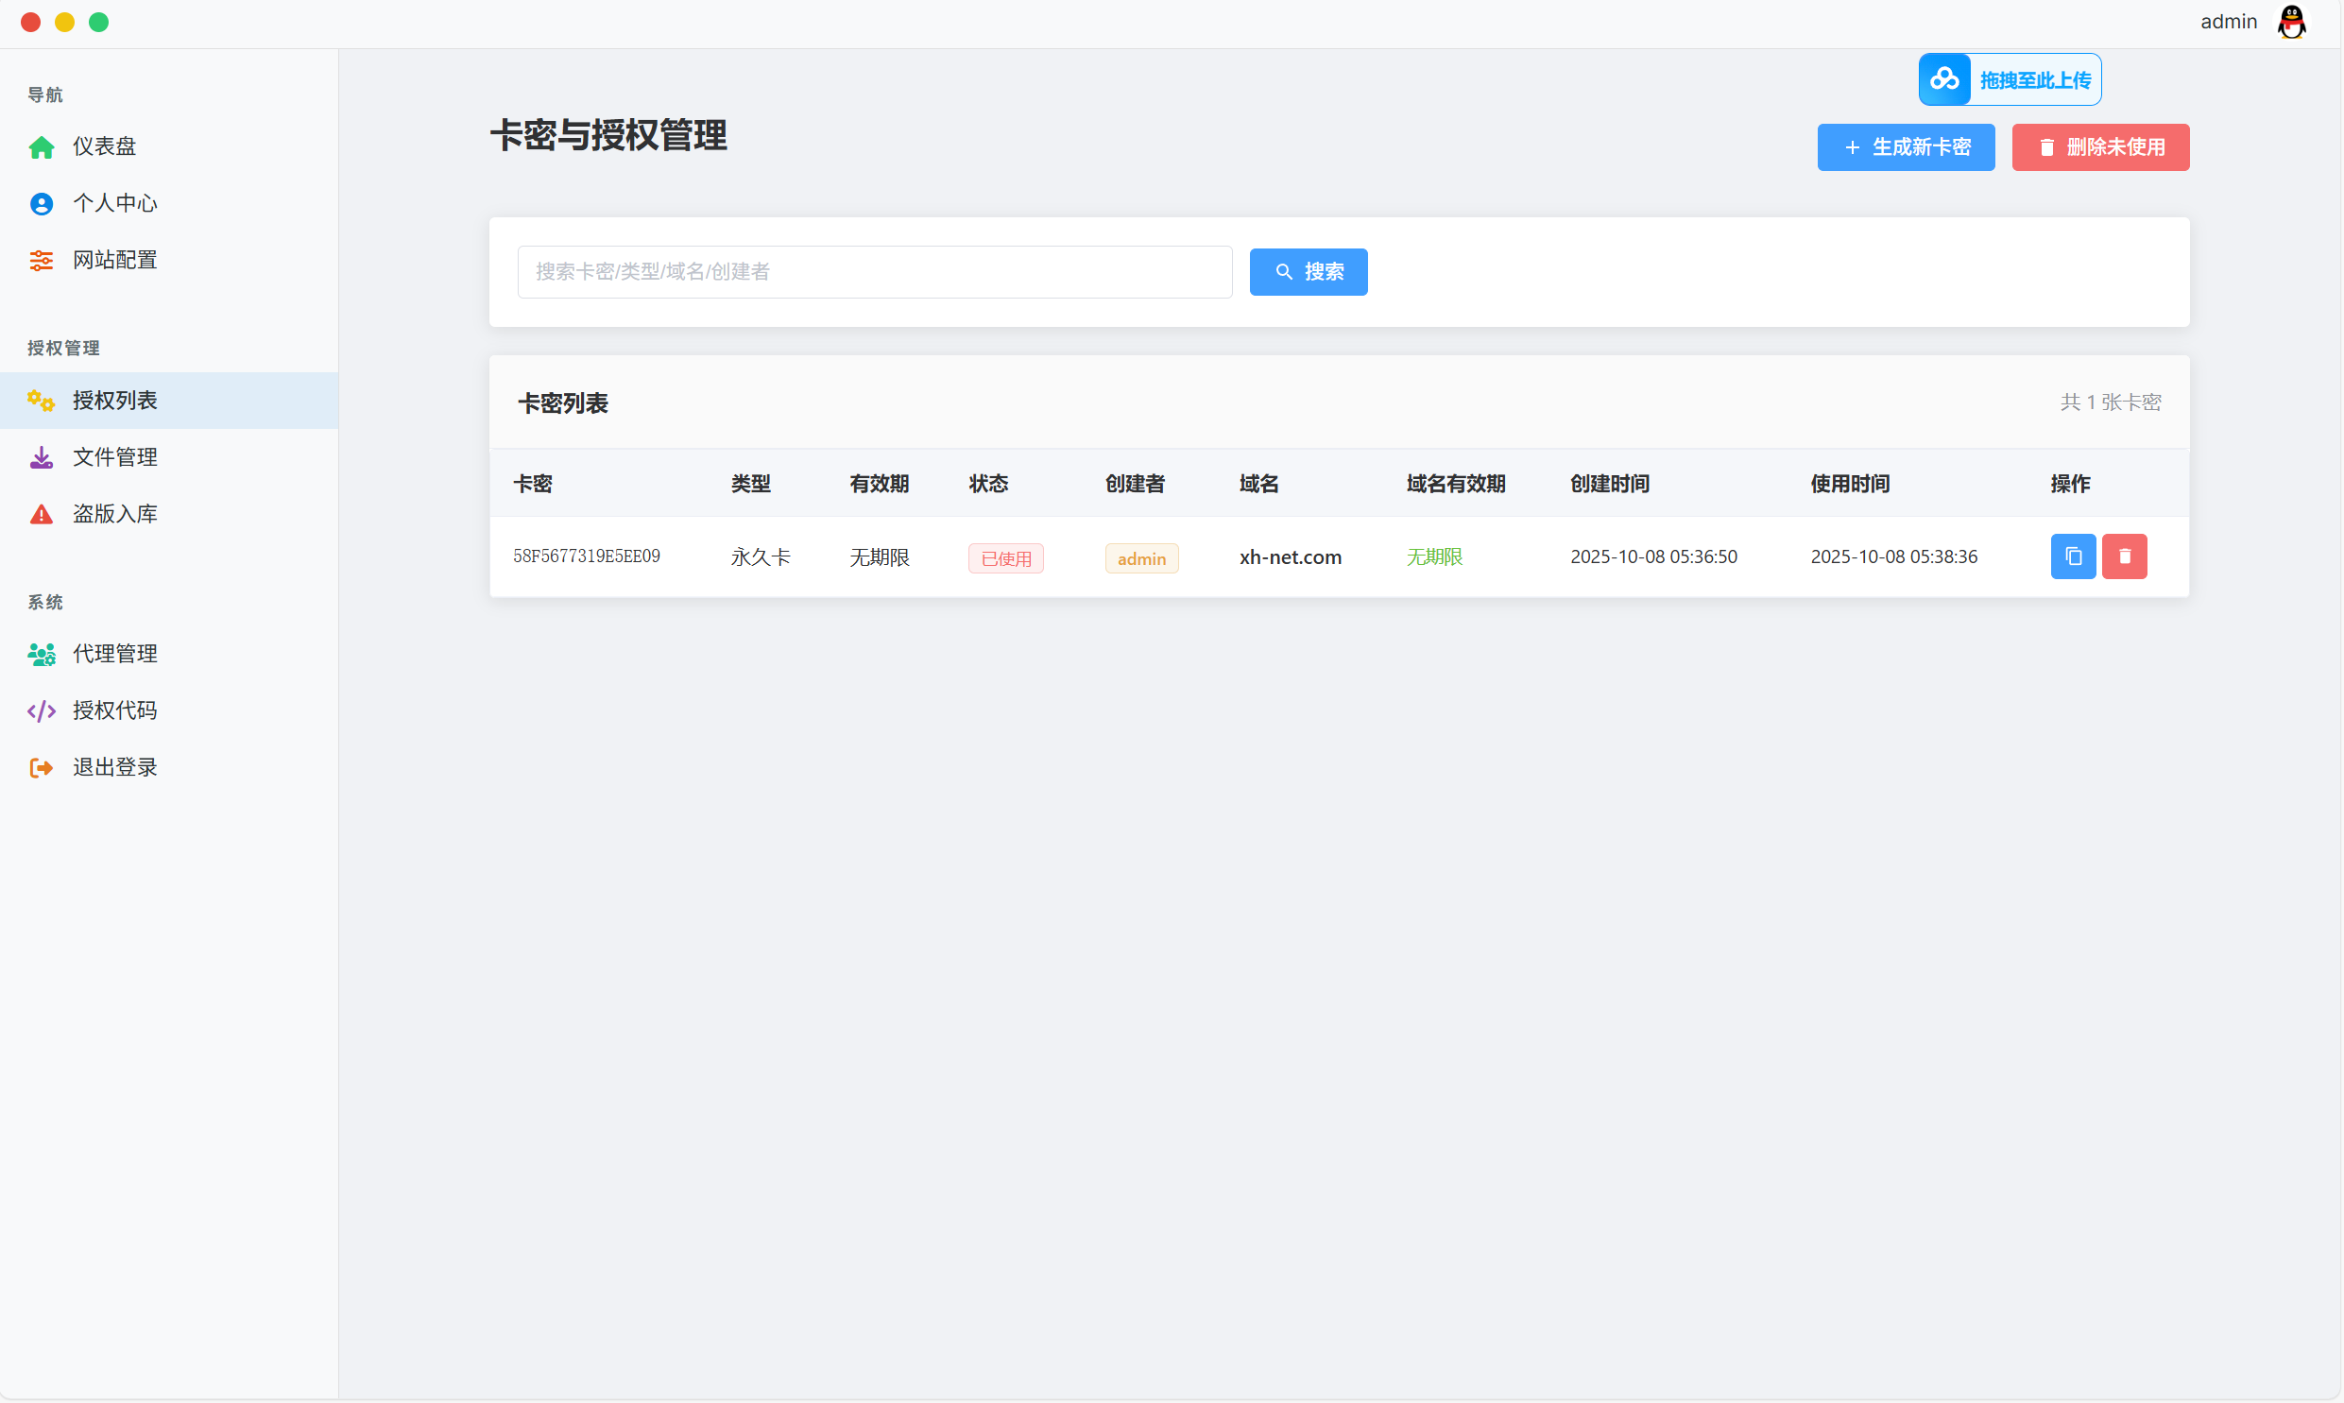Click the QQ penguin avatar icon
This screenshot has height=1403, width=2344.
pos(2291,22)
